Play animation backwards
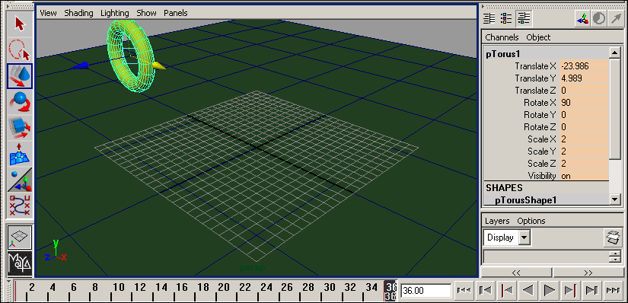 point(528,290)
